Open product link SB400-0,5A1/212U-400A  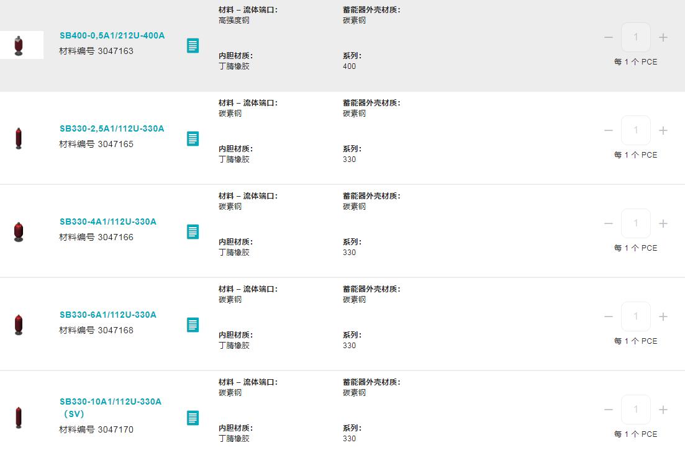[112, 35]
